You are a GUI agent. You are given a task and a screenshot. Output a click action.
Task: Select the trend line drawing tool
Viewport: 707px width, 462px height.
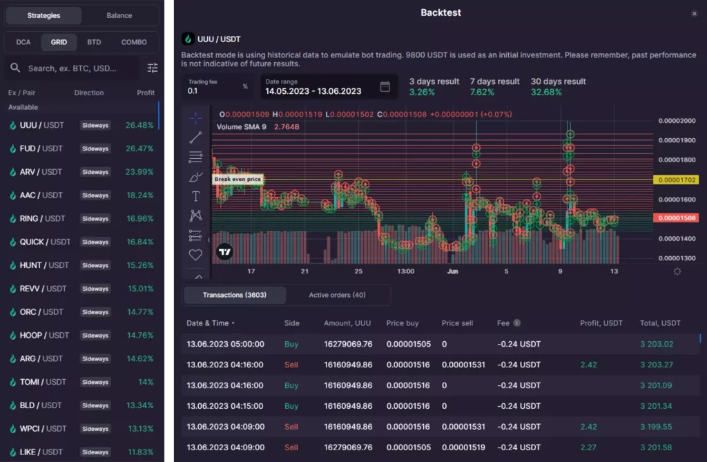tap(195, 137)
